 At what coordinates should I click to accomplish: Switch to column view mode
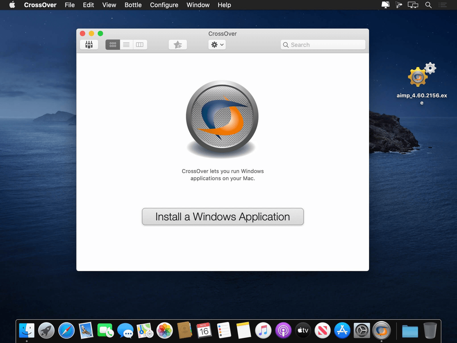[x=140, y=45]
